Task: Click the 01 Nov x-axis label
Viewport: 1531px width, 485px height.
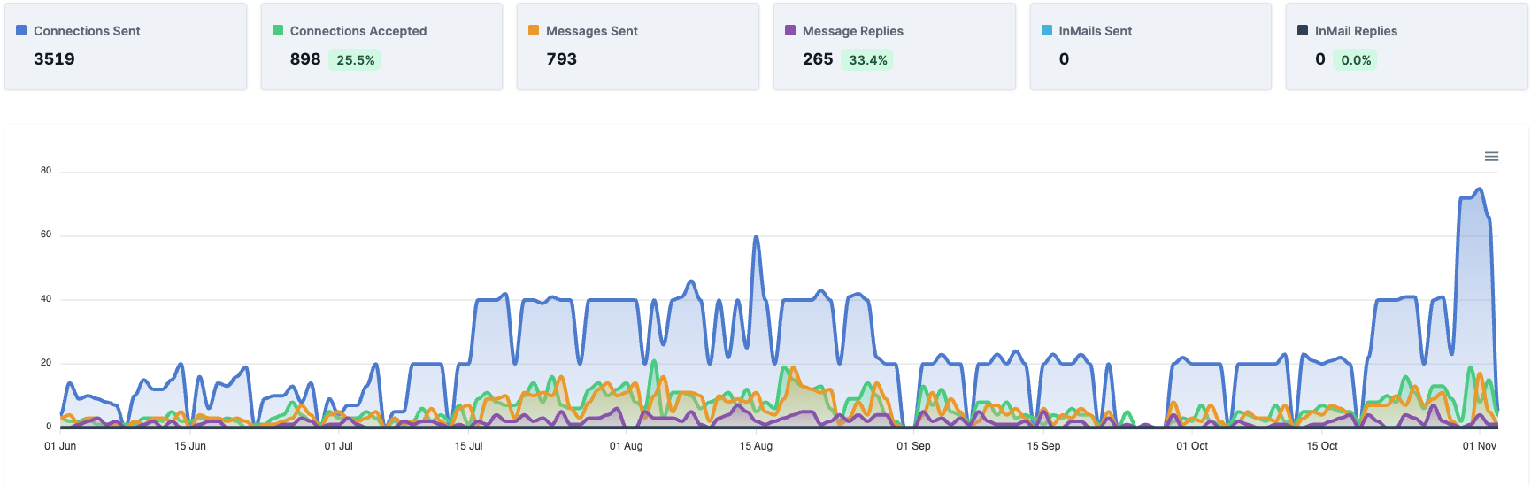Action: [x=1479, y=446]
